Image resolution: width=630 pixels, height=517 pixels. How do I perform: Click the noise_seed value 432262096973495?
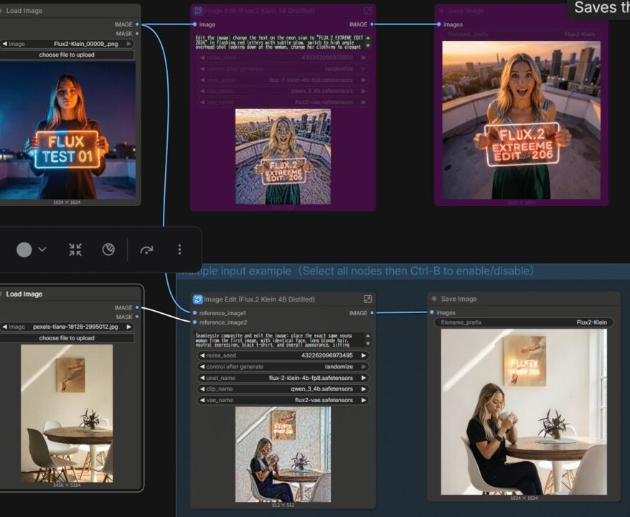326,355
